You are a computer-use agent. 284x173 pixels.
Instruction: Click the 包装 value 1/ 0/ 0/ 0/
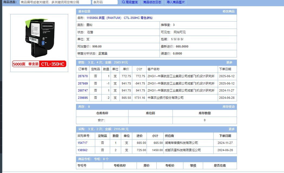177,39
